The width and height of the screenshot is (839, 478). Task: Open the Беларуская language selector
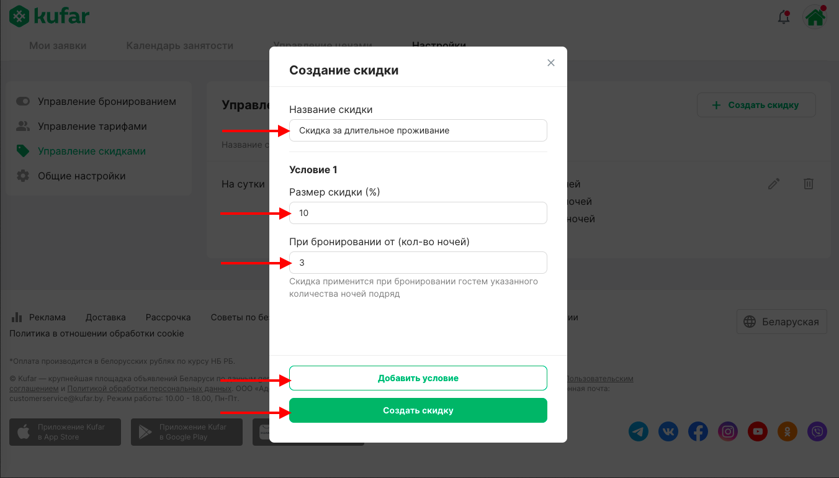point(782,322)
